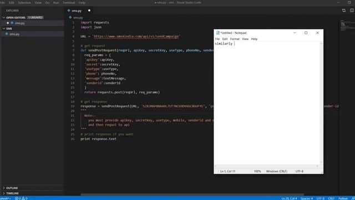This screenshot has height=200, width=355.
Task: Open the Help menu in VS Code
Action: tap(82, 3)
